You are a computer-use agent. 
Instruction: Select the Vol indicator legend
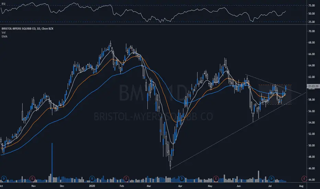(x=3, y=33)
